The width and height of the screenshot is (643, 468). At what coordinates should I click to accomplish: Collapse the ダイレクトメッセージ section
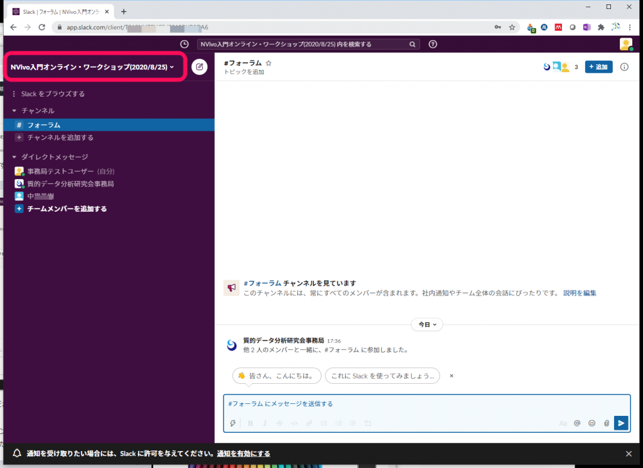pos(14,157)
